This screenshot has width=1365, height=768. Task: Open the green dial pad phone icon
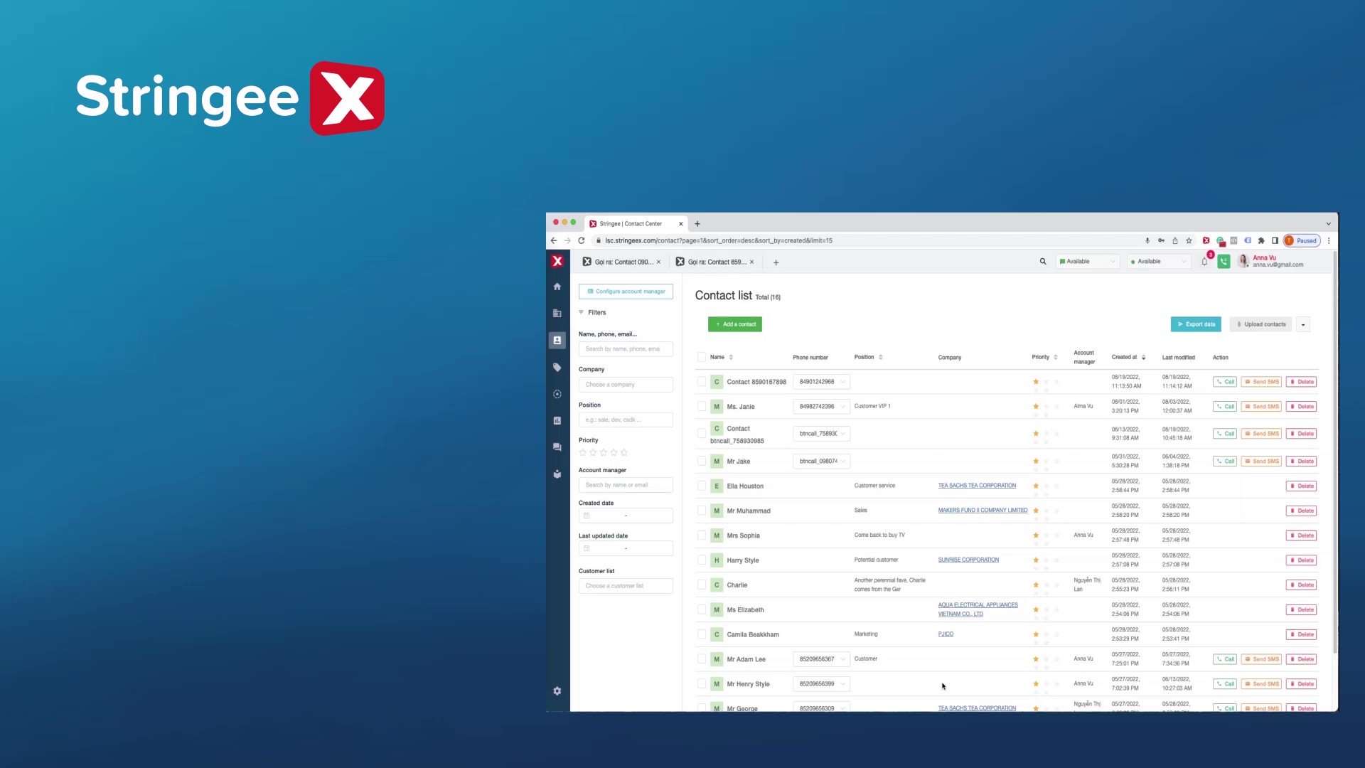[x=1224, y=261]
